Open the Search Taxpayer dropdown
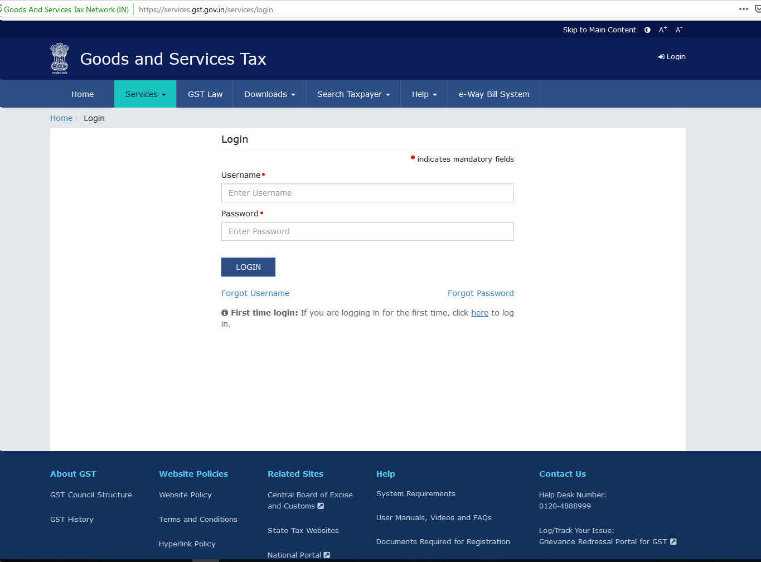 click(x=352, y=94)
